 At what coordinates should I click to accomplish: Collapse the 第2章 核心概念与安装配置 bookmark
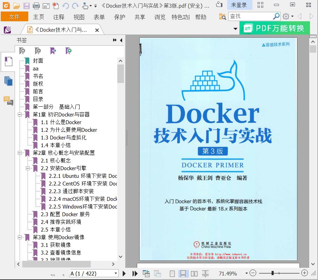tap(20, 153)
